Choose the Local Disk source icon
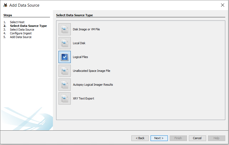This screenshot has height=145, width=229. pos(65,43)
